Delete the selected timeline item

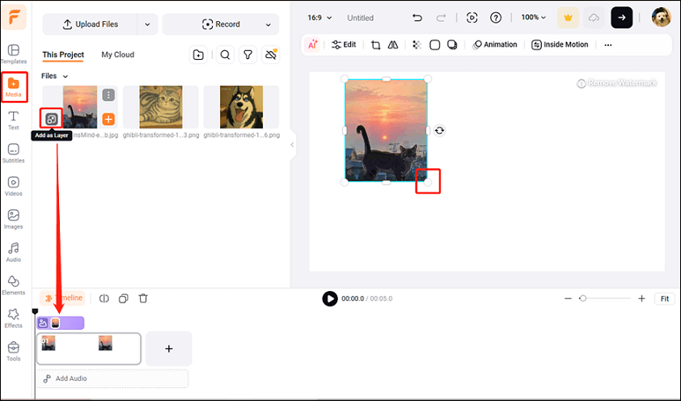[x=143, y=298]
